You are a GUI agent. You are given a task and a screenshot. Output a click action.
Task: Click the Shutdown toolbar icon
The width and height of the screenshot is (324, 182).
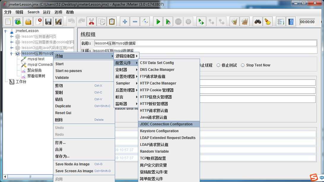click(x=188, y=22)
